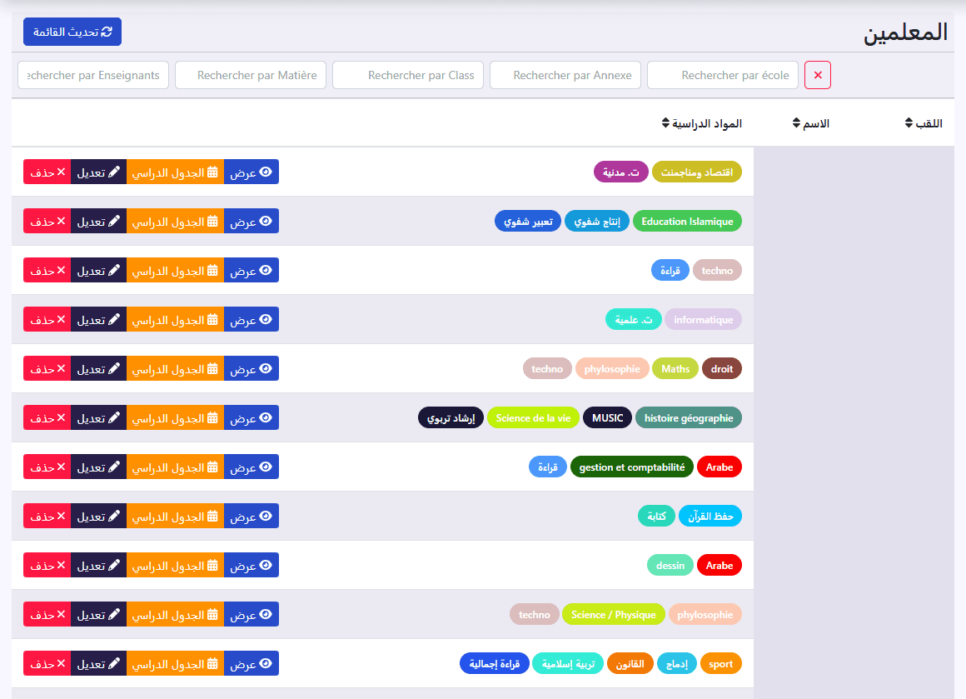Sort teachers by الاسم column arrows
Screen dimensions: 966x699
(x=797, y=122)
